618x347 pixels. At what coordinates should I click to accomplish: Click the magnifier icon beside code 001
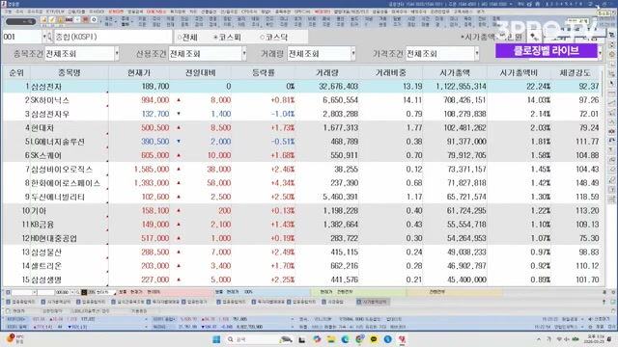(x=49, y=37)
